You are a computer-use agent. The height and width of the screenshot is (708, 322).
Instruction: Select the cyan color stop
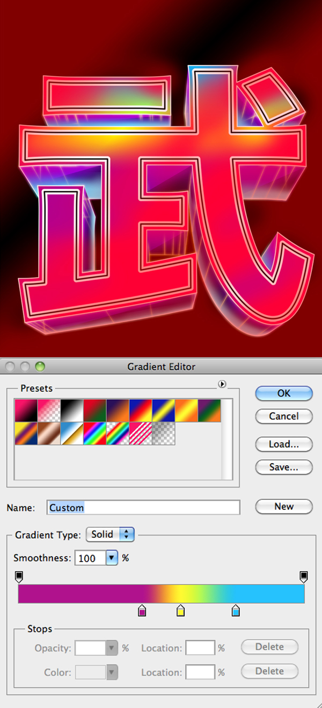point(236,610)
